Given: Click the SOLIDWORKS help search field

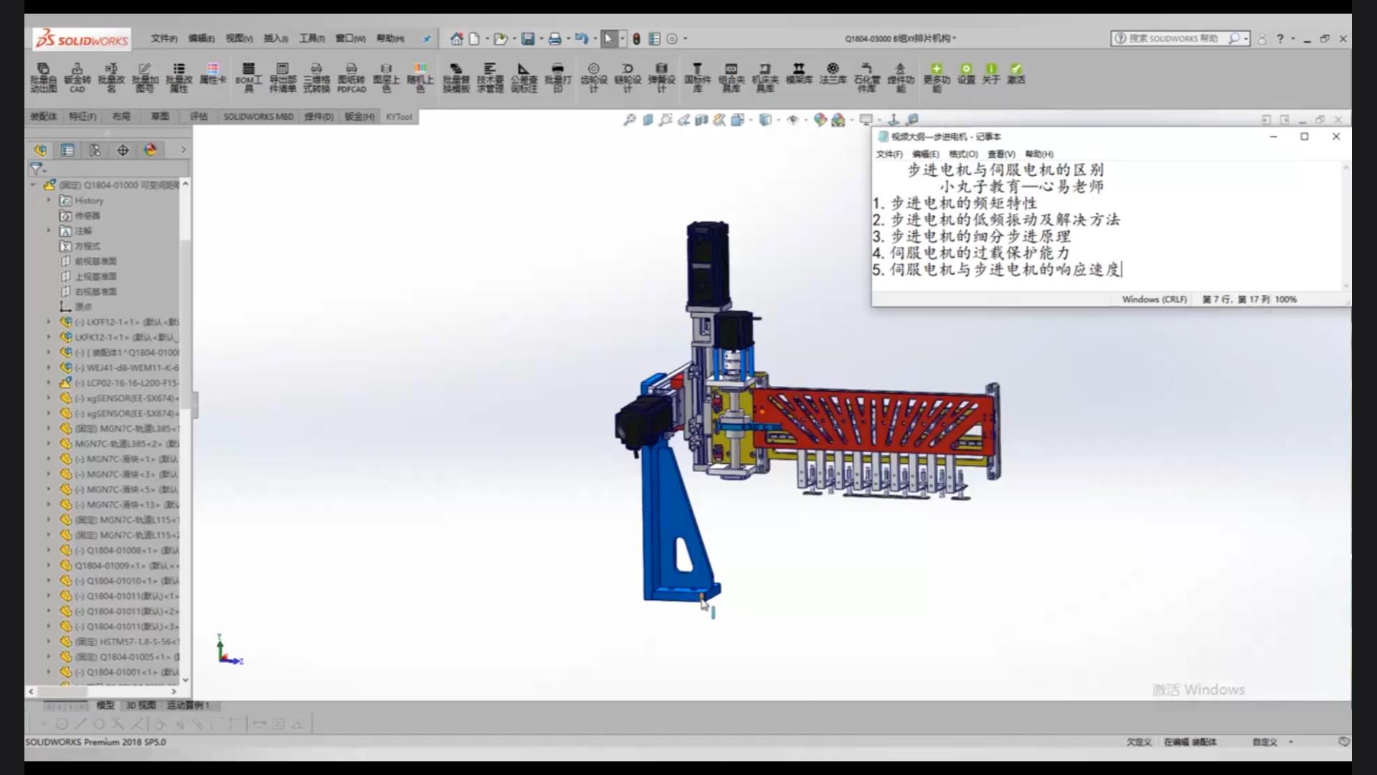Looking at the screenshot, I should [x=1173, y=39].
